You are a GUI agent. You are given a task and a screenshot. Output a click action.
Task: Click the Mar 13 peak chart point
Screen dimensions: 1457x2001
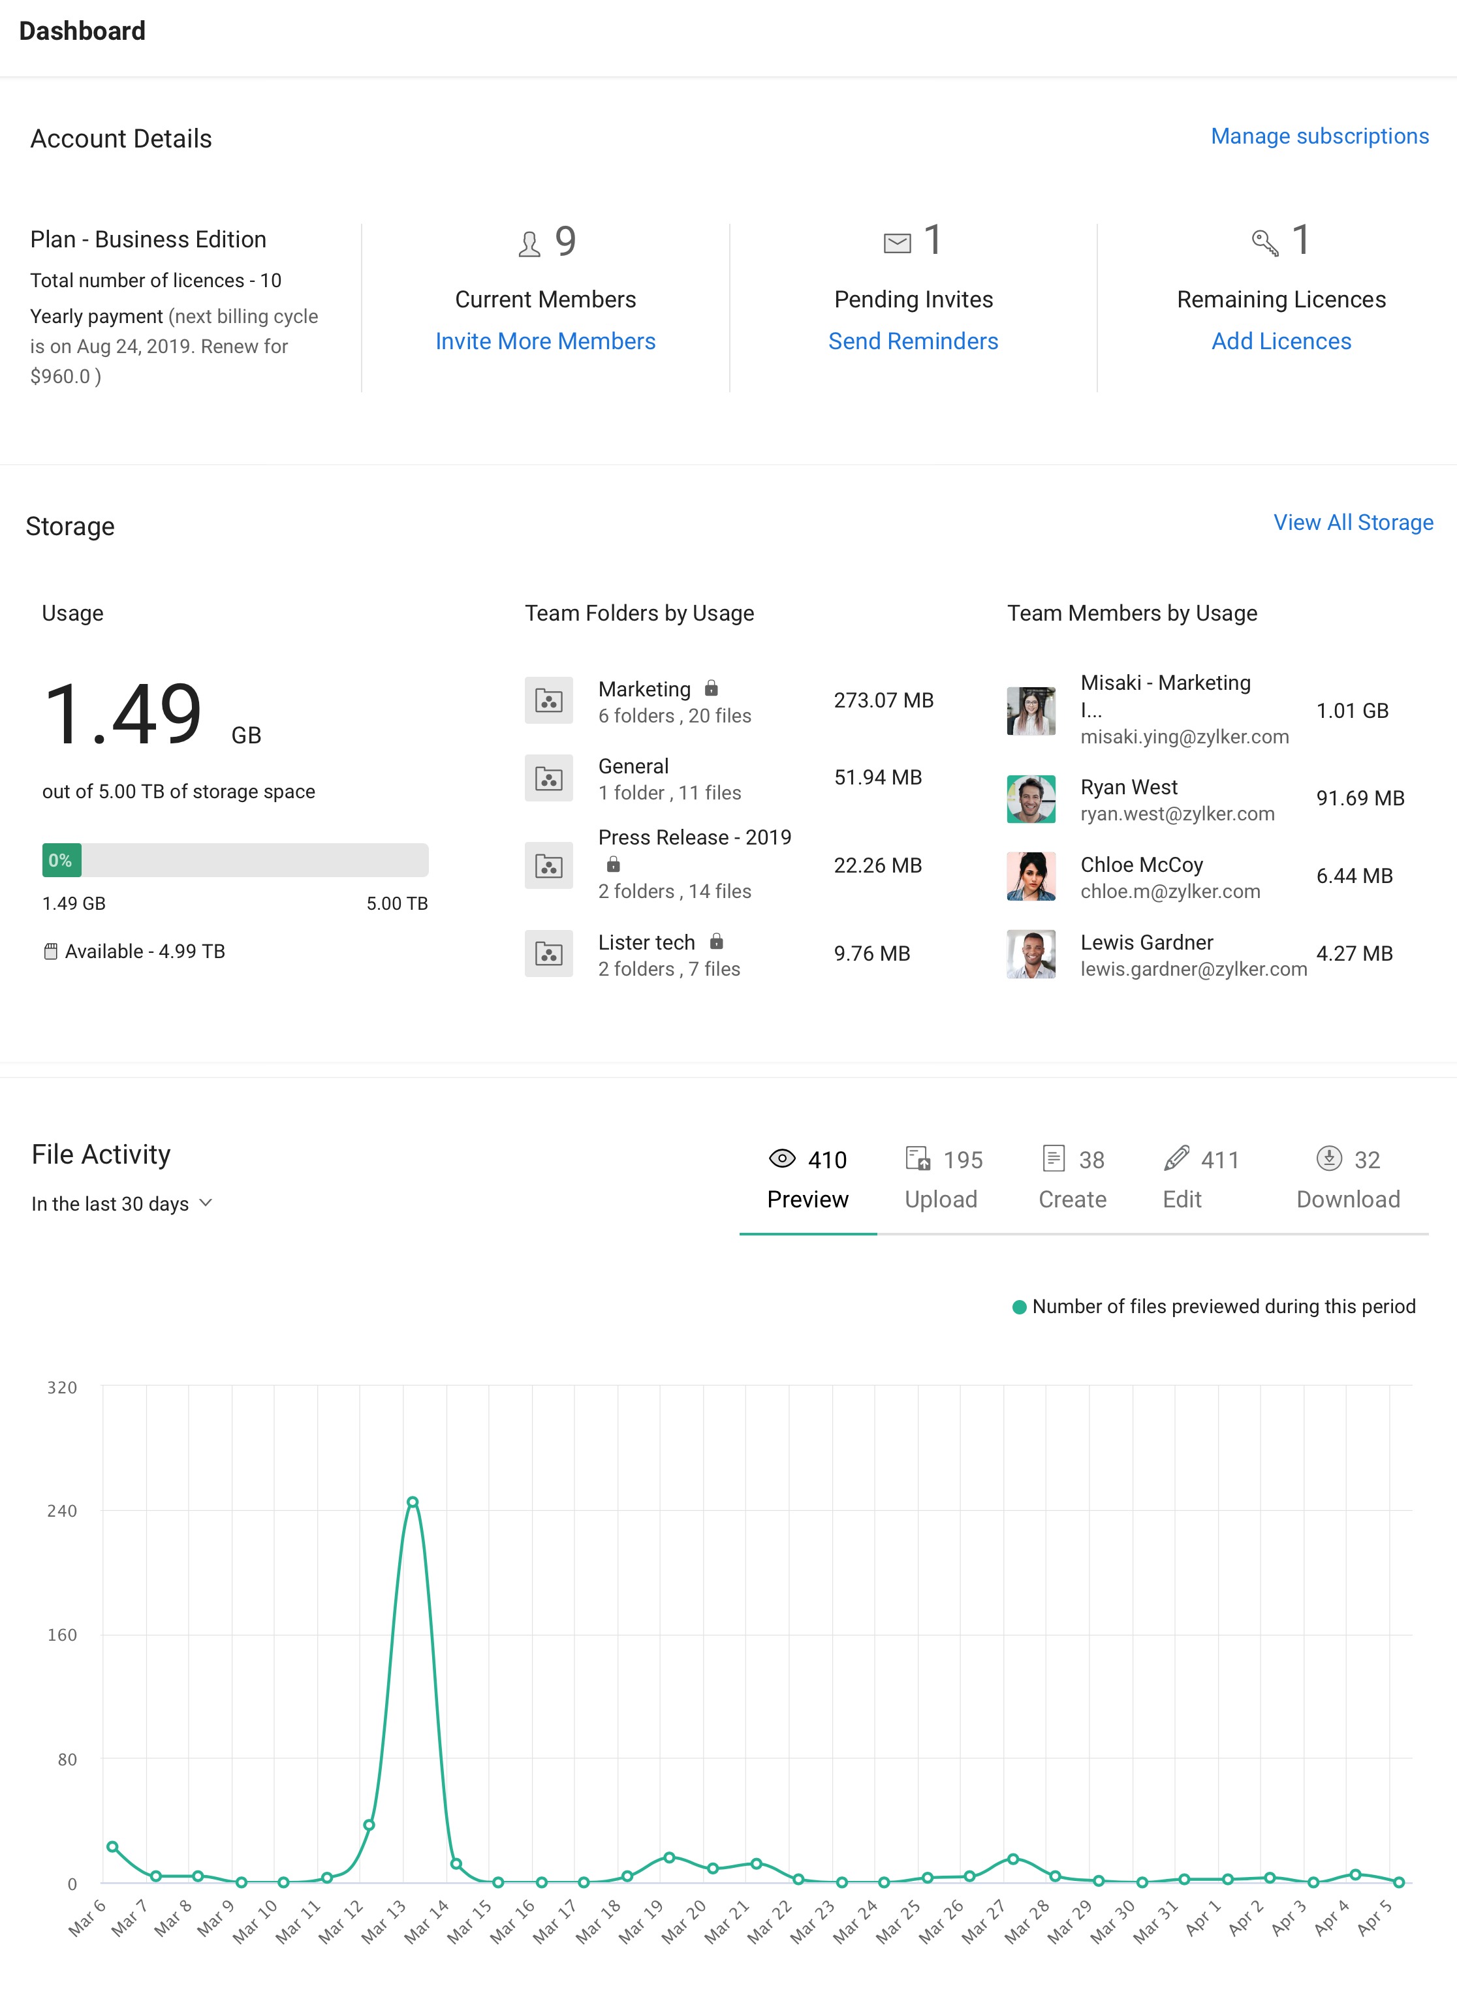(x=412, y=1502)
